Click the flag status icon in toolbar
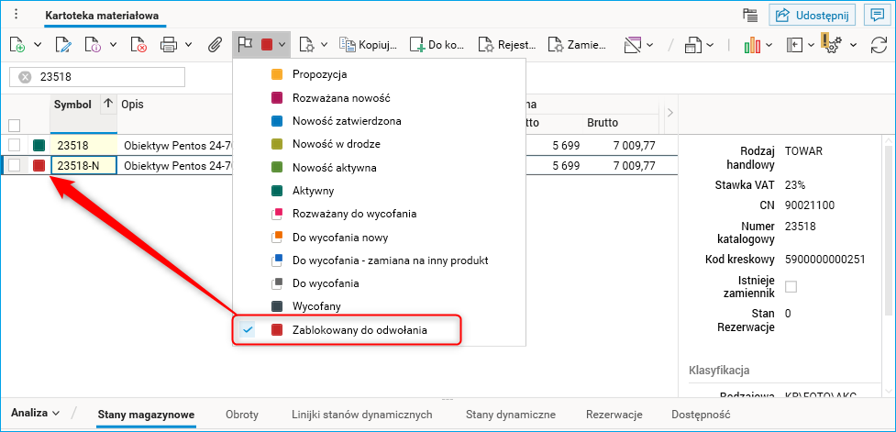 245,45
